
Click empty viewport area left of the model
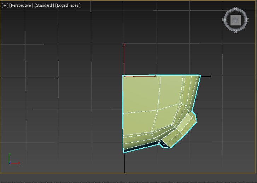[64, 106]
